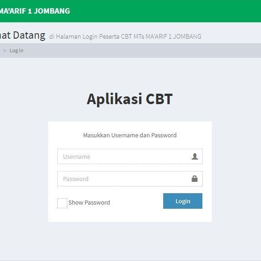Screen dimensions: 261x261
Task: Click the breadcrumb arrow separator before Log In
Action: point(5,50)
